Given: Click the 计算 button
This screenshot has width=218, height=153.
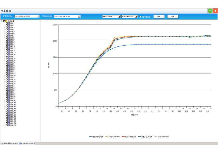Looking at the screenshot, I should [159, 17].
